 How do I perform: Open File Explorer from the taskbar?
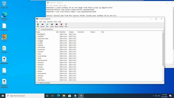click(64, 96)
